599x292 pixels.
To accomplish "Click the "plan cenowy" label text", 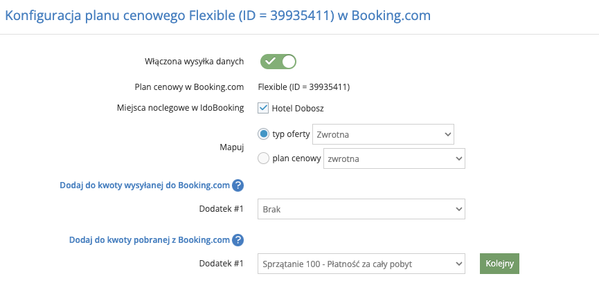I will (x=297, y=158).
